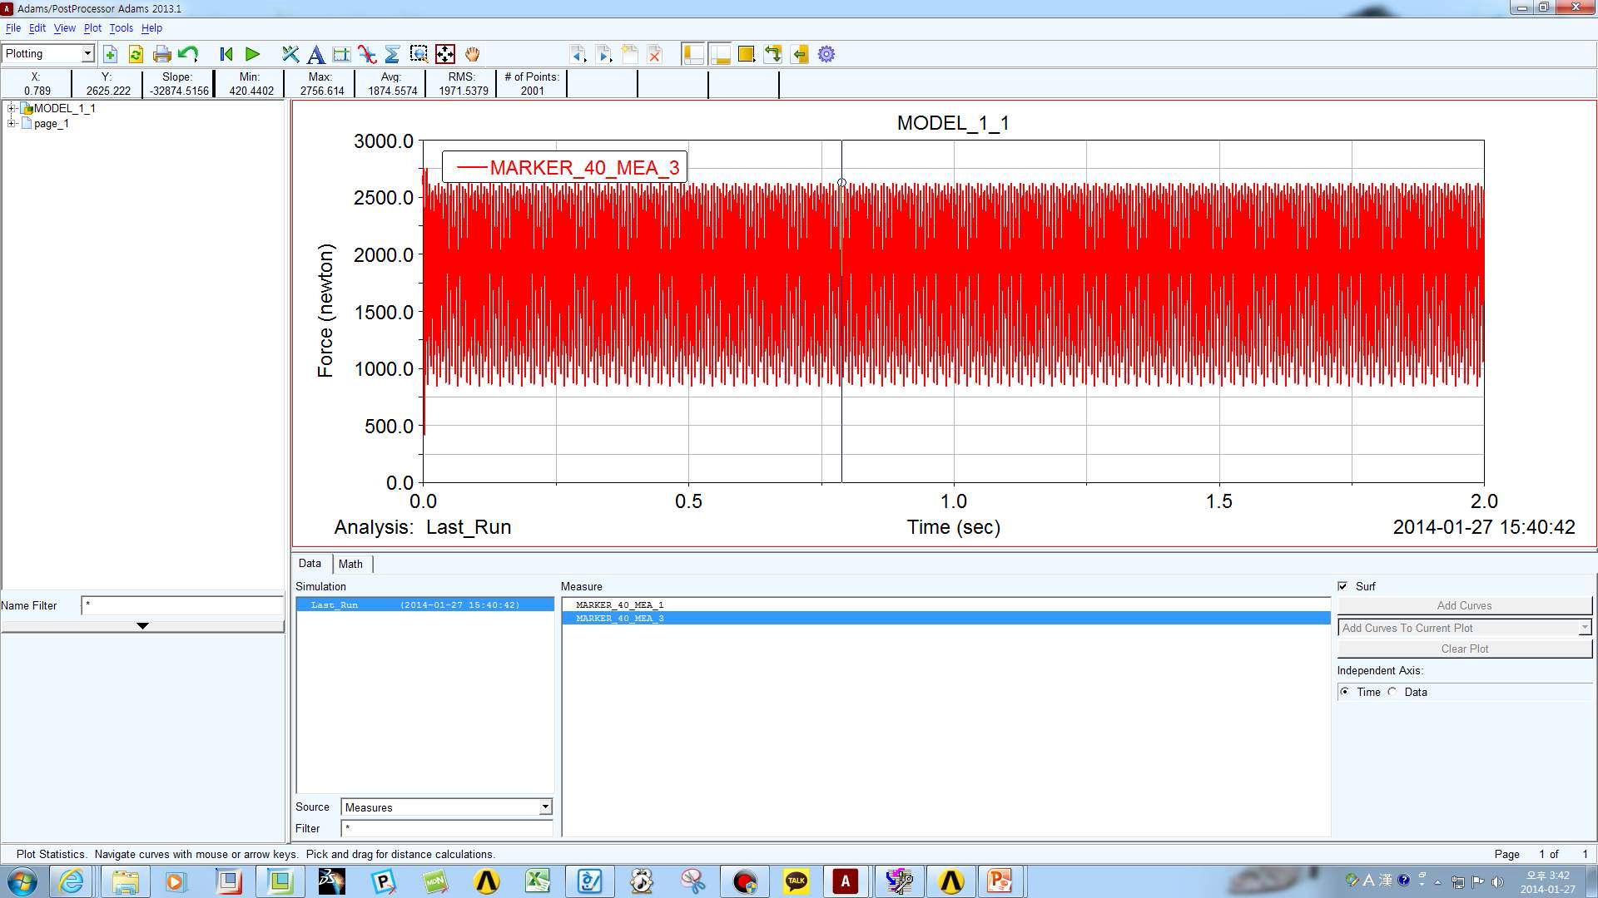Open the Plot menu
The image size is (1598, 898).
tap(92, 28)
